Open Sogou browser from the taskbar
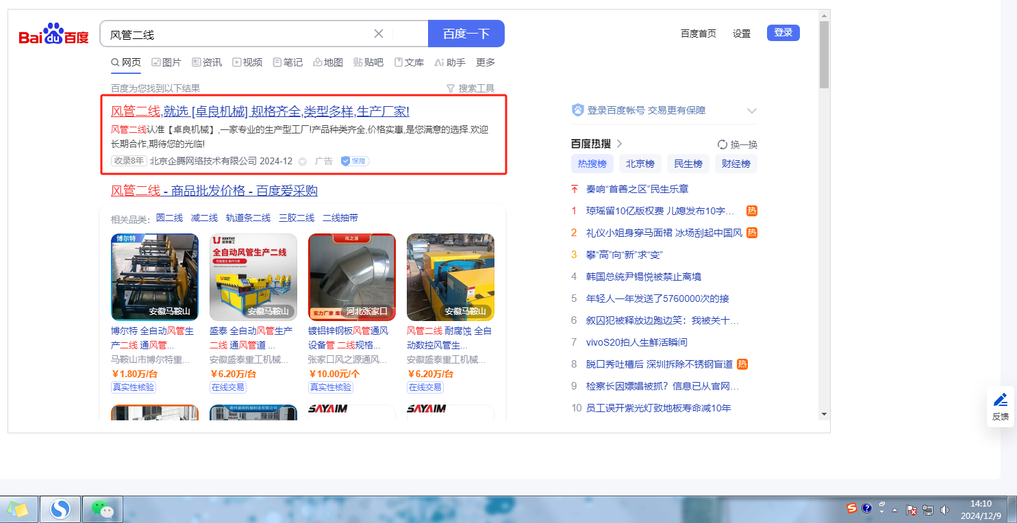The image size is (1017, 523). pos(61,509)
